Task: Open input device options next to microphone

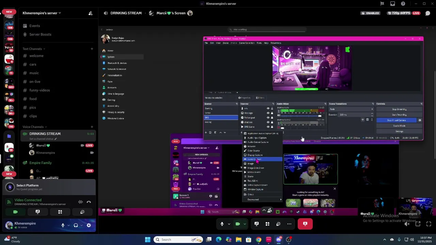Action: (68, 225)
